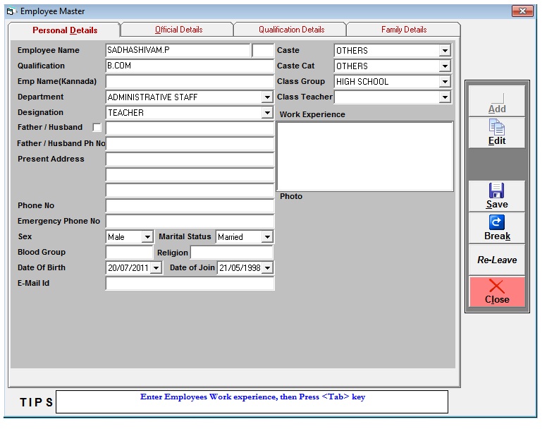Click the Employee Master title bar icon
The width and height of the screenshot is (547, 429).
point(11,11)
